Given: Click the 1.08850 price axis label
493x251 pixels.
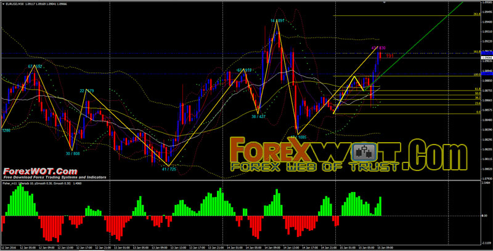Looking at the screenshot, I should click(x=487, y=81).
